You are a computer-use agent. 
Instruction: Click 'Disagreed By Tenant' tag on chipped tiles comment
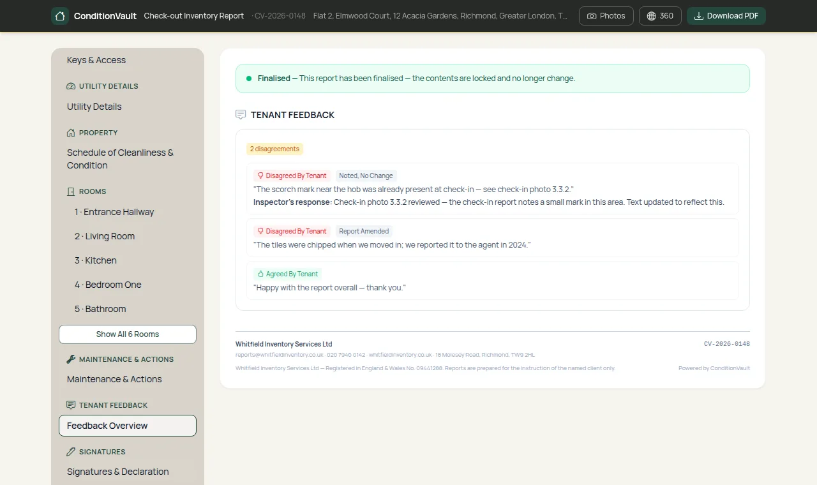(292, 231)
